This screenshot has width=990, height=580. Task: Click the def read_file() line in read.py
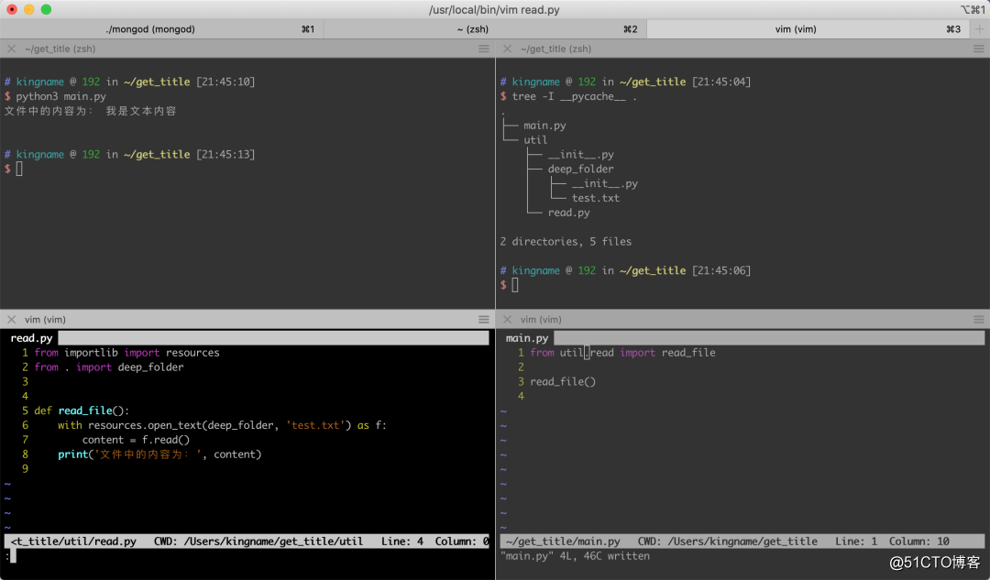click(82, 410)
